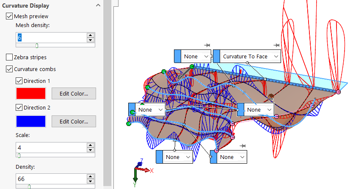Click pin icon above the top None callout
This screenshot has width=353, height=189.
[207, 45]
